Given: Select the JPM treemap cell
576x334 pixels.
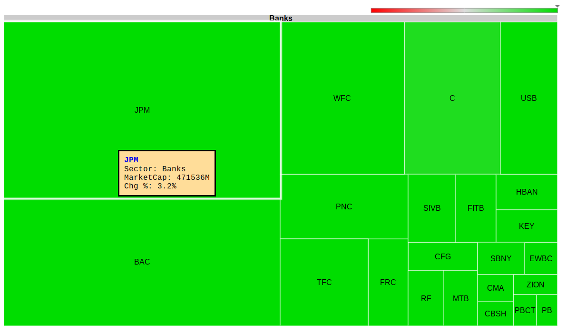Looking at the screenshot, I should [142, 110].
